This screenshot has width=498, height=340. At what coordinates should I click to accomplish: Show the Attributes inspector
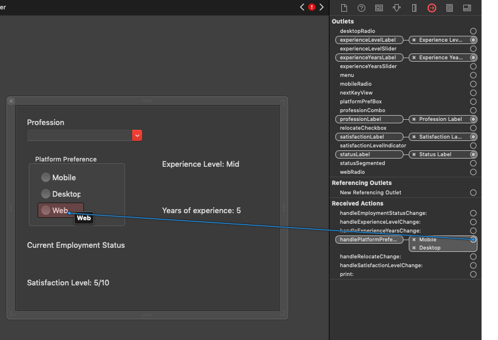coord(396,8)
